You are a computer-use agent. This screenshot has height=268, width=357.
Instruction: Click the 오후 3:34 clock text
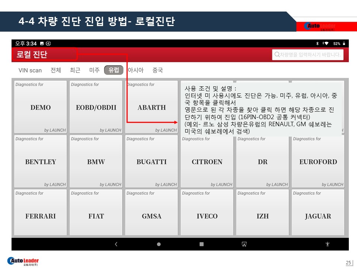pyautogui.click(x=26, y=43)
